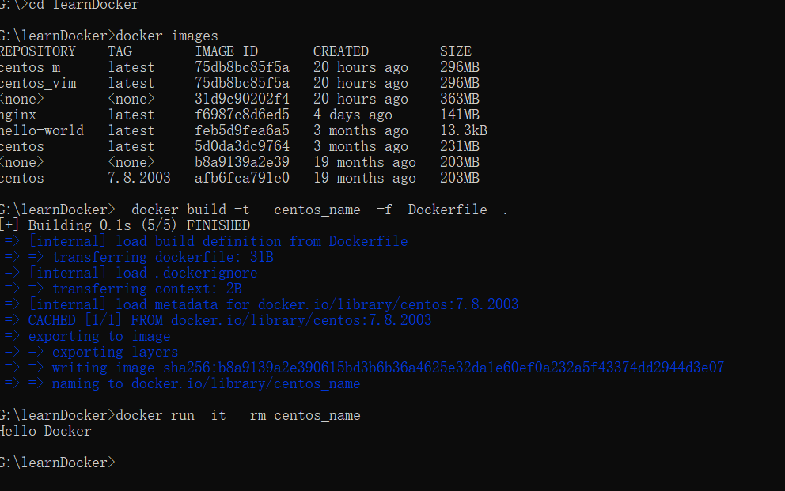Click the 13.3kB size value
This screenshot has height=491, width=785.
pyautogui.click(x=463, y=130)
